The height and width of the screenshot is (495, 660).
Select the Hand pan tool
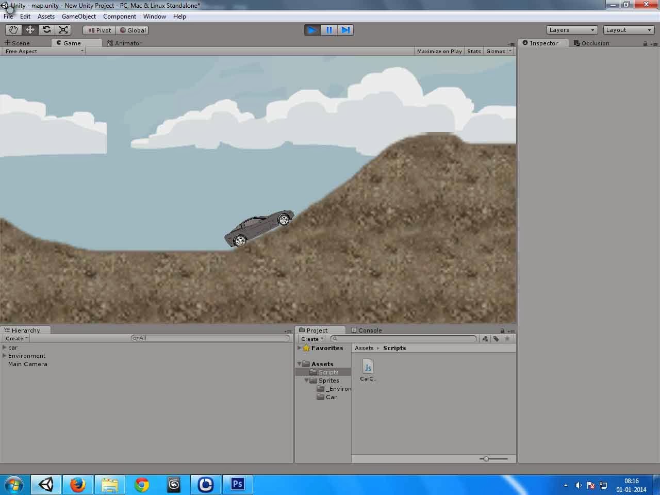point(13,29)
